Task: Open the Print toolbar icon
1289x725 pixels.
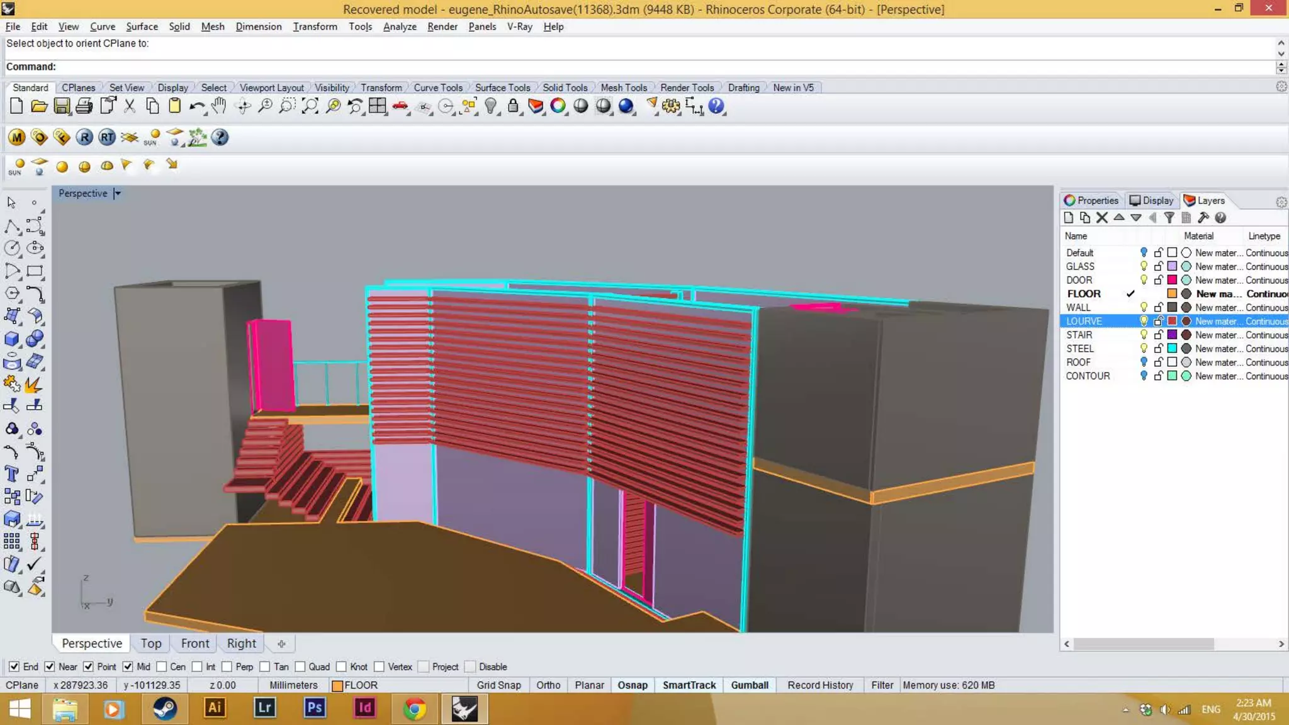Action: [x=84, y=106]
